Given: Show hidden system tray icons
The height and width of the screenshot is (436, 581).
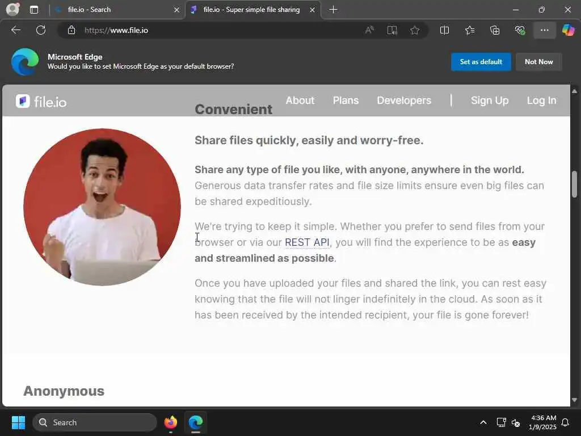Looking at the screenshot, I should [483, 422].
